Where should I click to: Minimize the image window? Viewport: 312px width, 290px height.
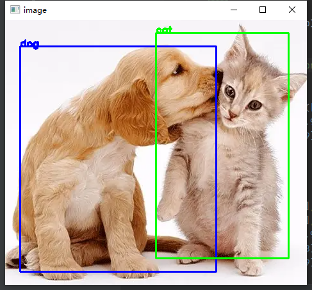234,10
